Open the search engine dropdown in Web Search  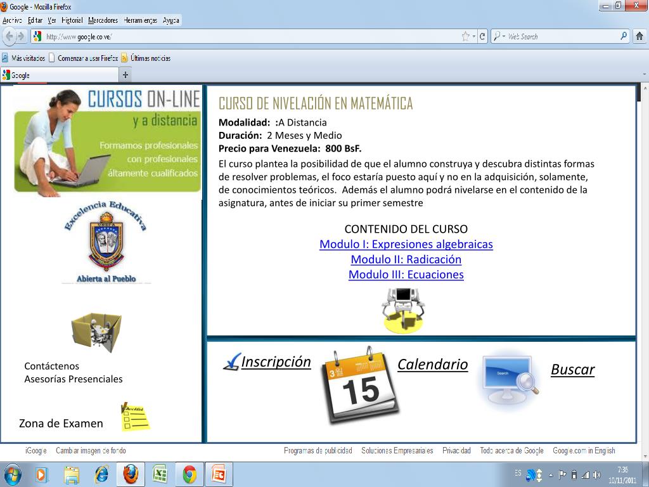[504, 36]
